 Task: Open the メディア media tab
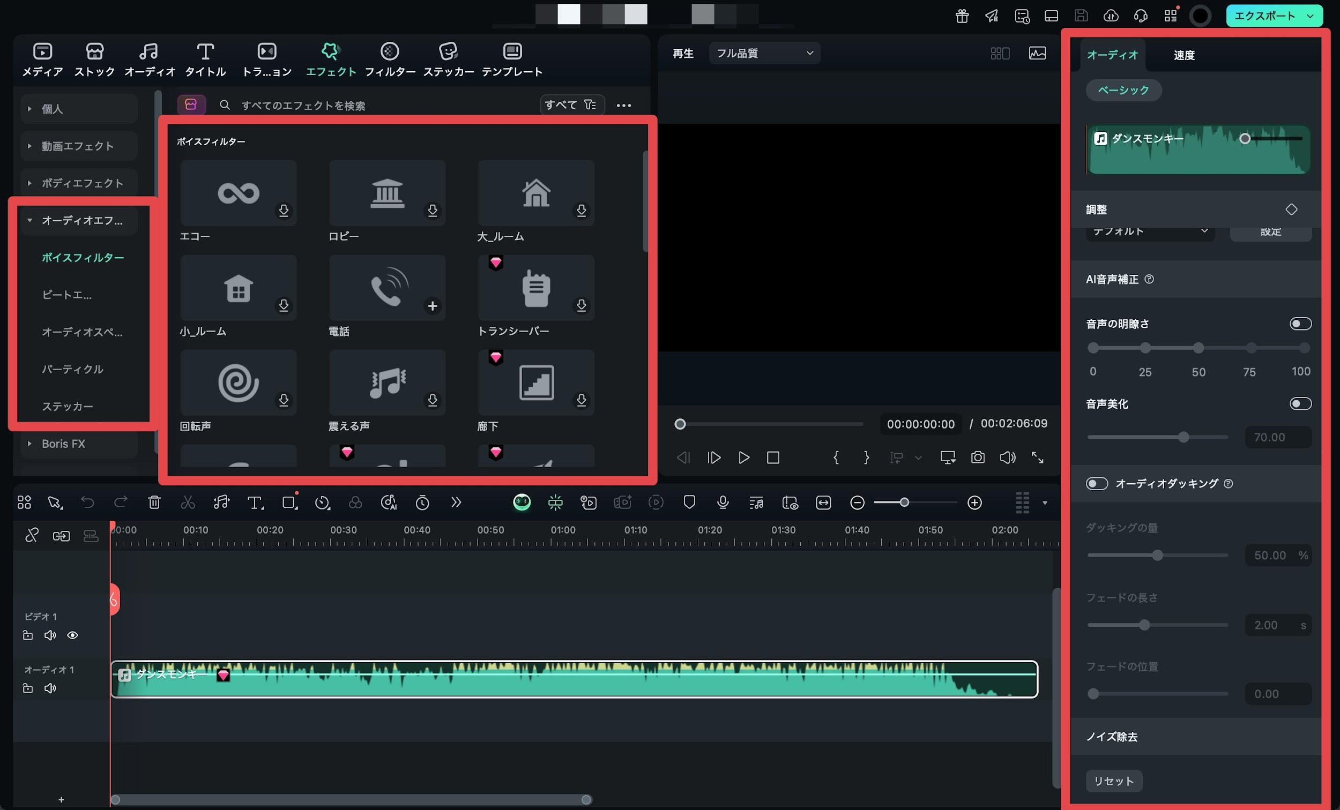pos(42,59)
